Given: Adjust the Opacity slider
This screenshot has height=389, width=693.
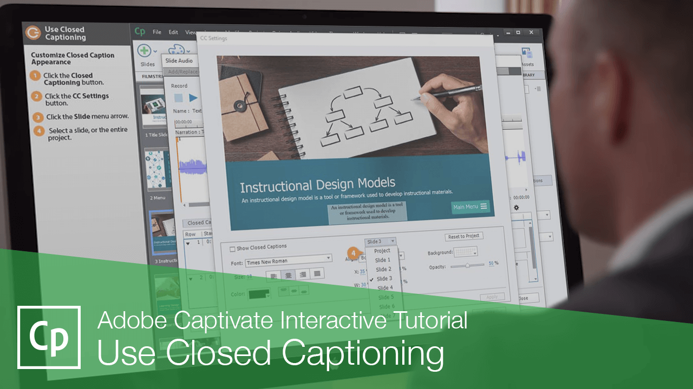Looking at the screenshot, I should 468,266.
